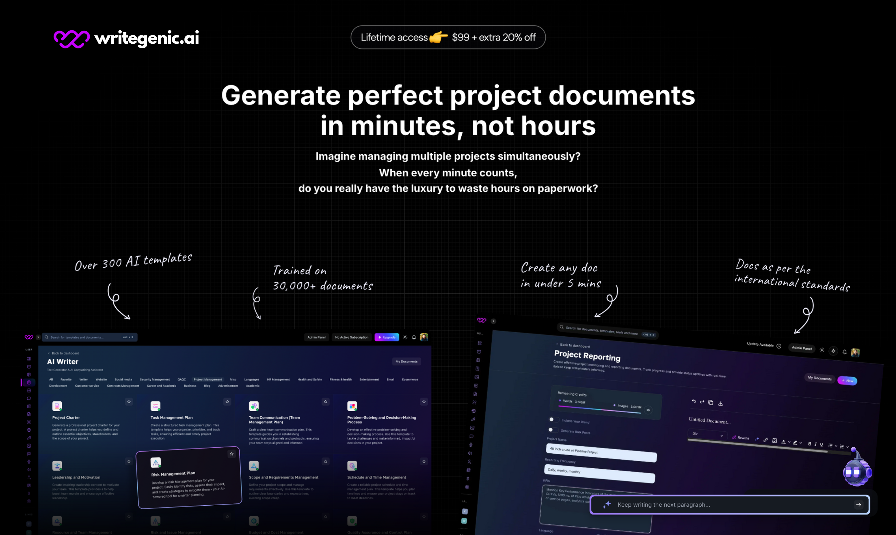Click the Keep writing the next paragraph field
The image size is (896, 535).
pos(730,505)
